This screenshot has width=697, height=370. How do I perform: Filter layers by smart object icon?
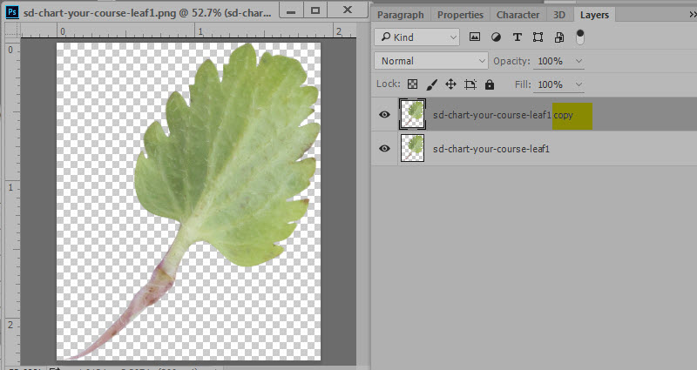[559, 37]
